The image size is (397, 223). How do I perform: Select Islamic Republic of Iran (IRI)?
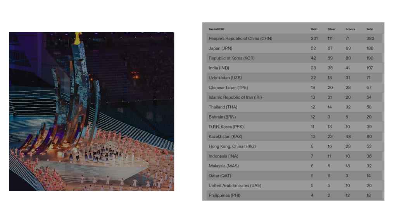click(235, 98)
